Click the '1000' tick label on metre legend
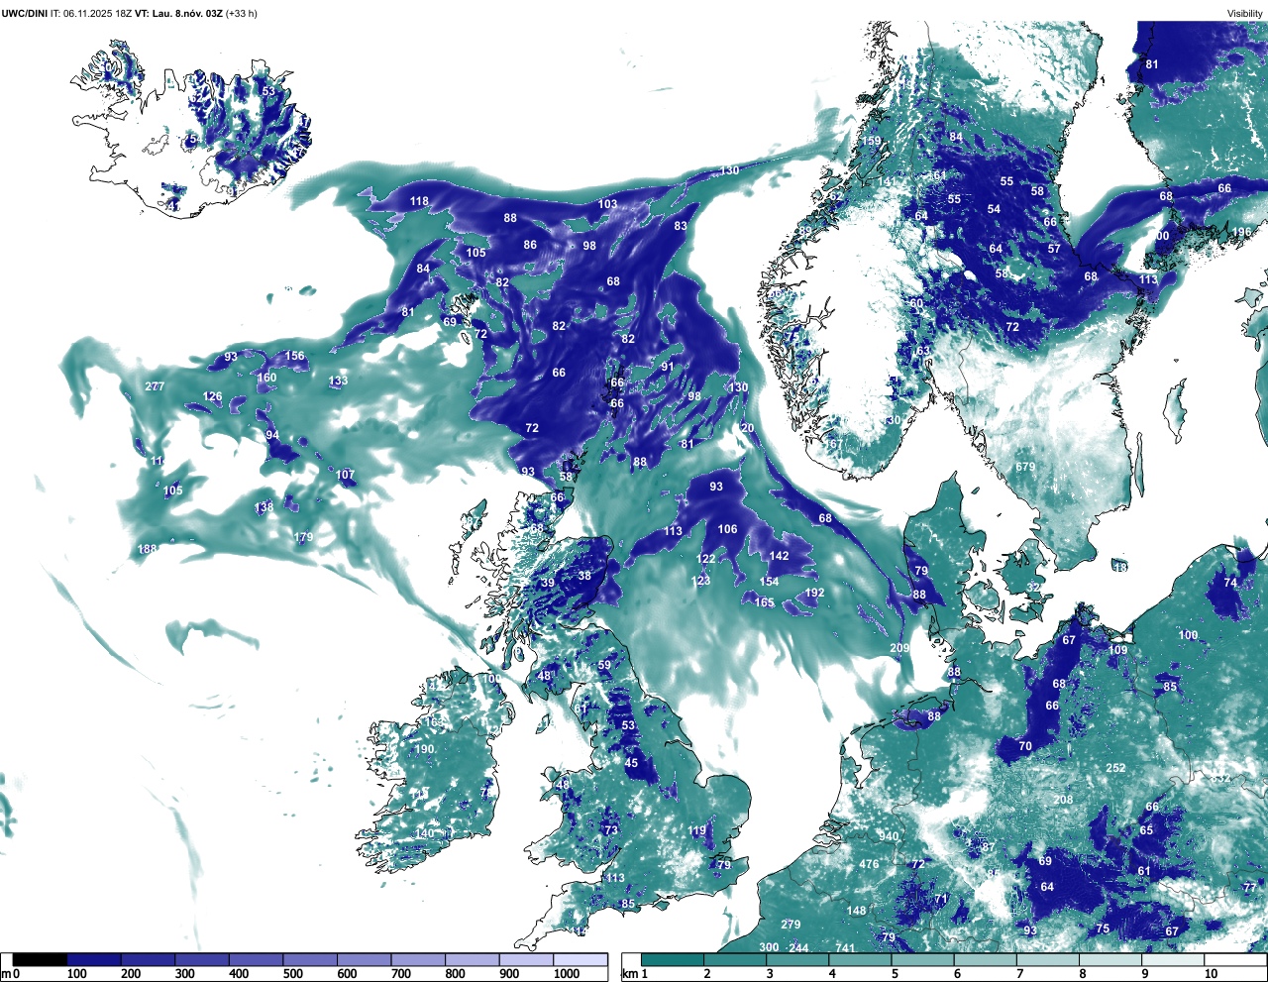This screenshot has width=1268, height=982. click(x=567, y=974)
